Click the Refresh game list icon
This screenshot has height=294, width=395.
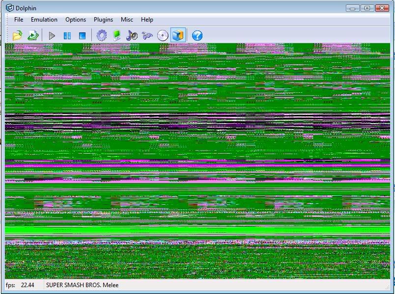coord(33,35)
